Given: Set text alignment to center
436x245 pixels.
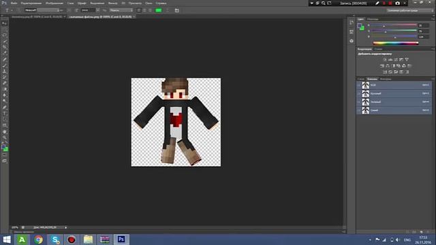Looking at the screenshot, I should pos(144,10).
